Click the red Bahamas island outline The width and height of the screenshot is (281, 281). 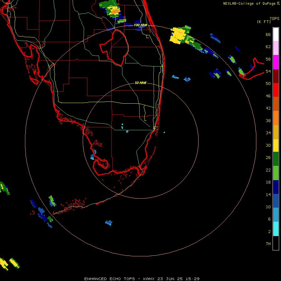pos(252,69)
